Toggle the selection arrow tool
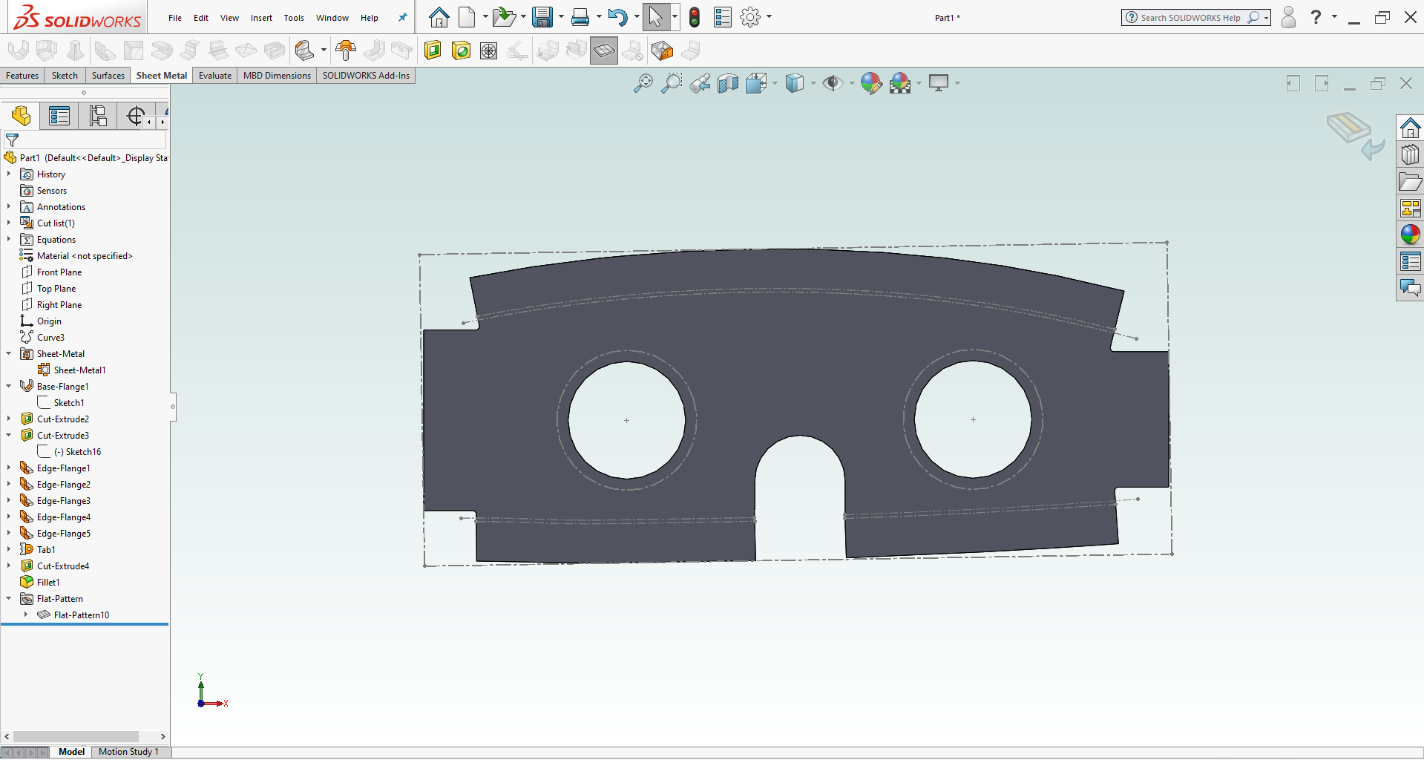The width and height of the screenshot is (1424, 760). point(655,17)
